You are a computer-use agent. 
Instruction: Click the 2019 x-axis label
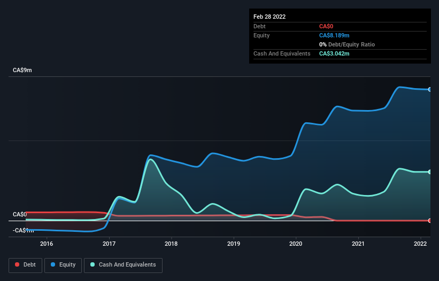click(234, 244)
